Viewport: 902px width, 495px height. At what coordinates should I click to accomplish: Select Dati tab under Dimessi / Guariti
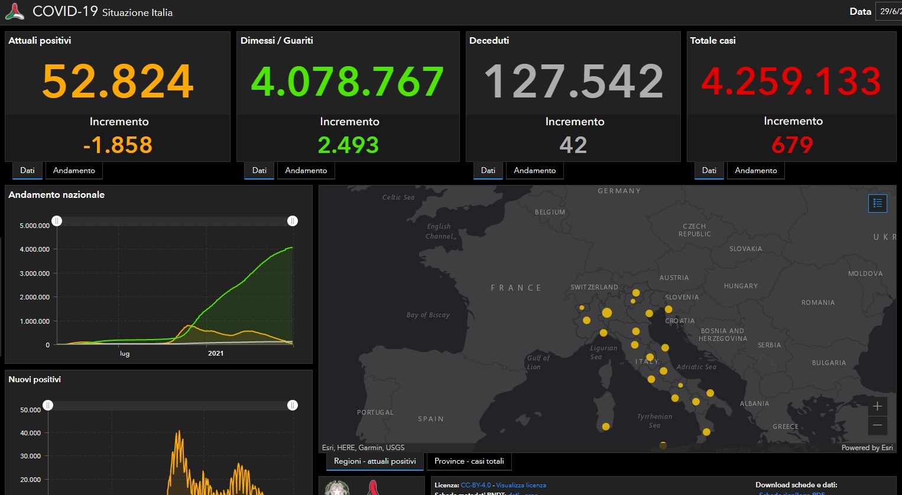click(x=259, y=171)
